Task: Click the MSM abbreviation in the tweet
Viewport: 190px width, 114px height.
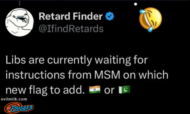Action: click(107, 75)
